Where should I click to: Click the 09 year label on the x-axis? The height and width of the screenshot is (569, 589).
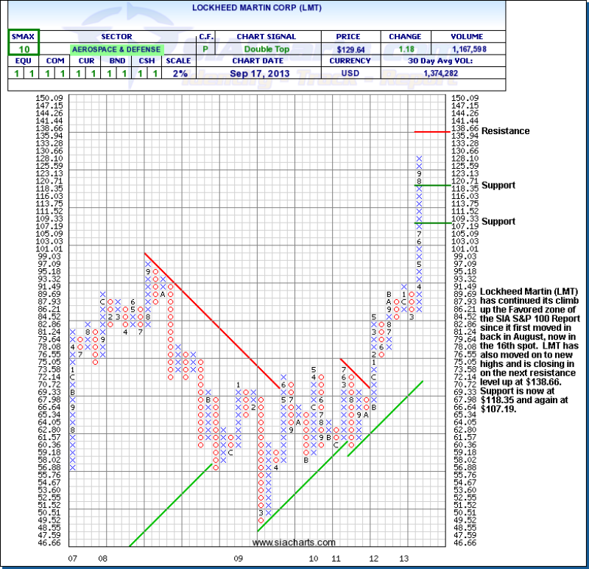click(238, 559)
